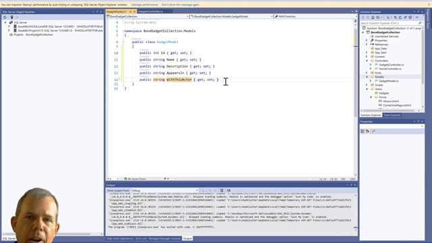The height and width of the screenshot is (243, 432).
Task: Click Add SQL Server icon in explorer toolbar
Action: [11, 17]
